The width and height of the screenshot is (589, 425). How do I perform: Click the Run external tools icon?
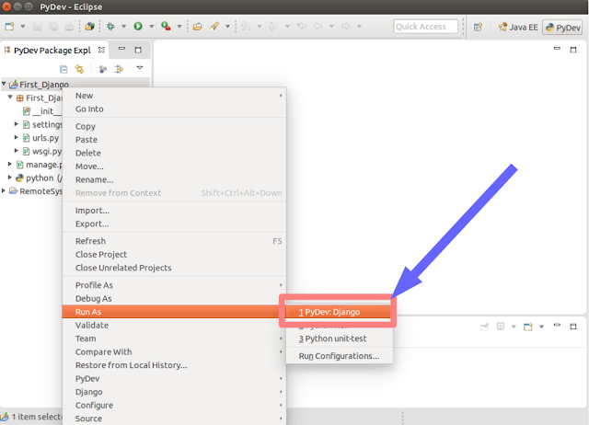(x=166, y=26)
